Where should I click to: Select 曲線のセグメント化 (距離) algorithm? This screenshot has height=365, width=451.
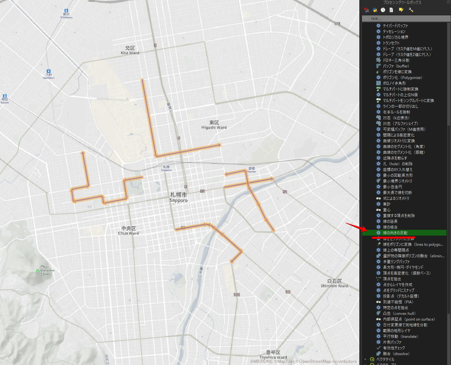[404, 152]
